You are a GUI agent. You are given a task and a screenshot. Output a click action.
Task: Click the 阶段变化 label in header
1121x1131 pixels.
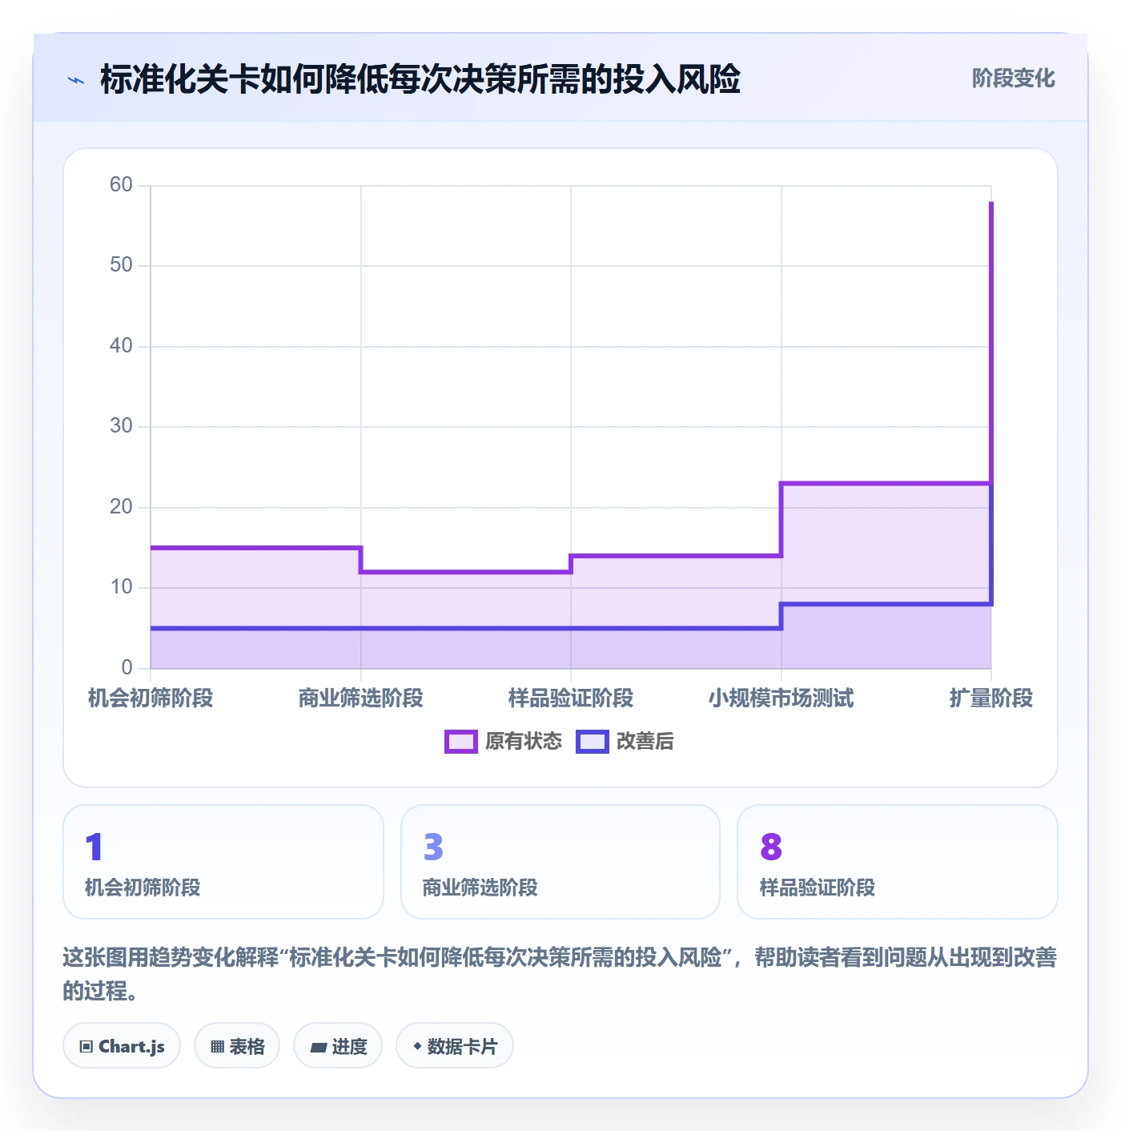pyautogui.click(x=1014, y=78)
